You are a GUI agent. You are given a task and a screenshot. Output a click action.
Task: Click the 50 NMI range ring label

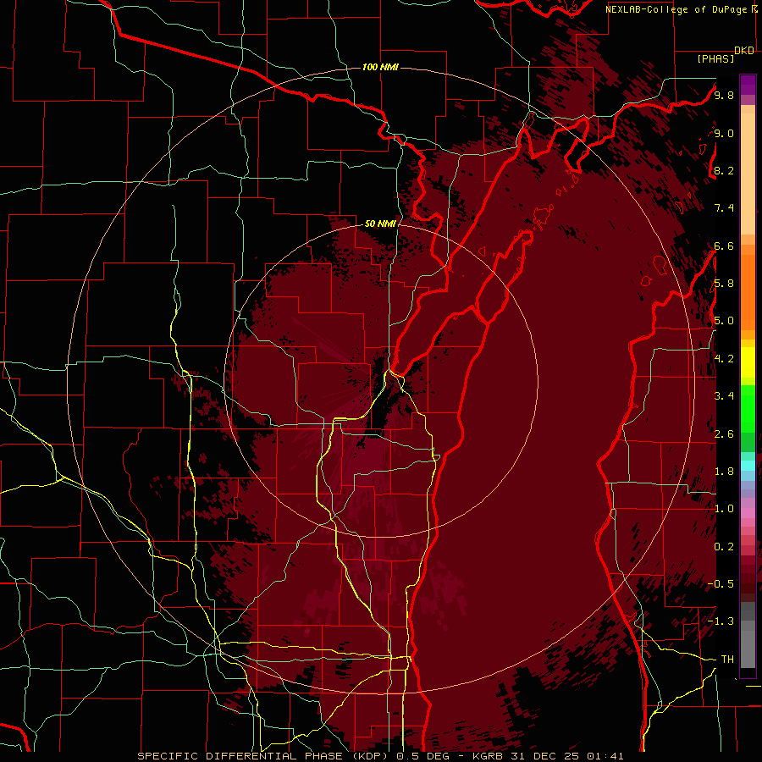380,224
